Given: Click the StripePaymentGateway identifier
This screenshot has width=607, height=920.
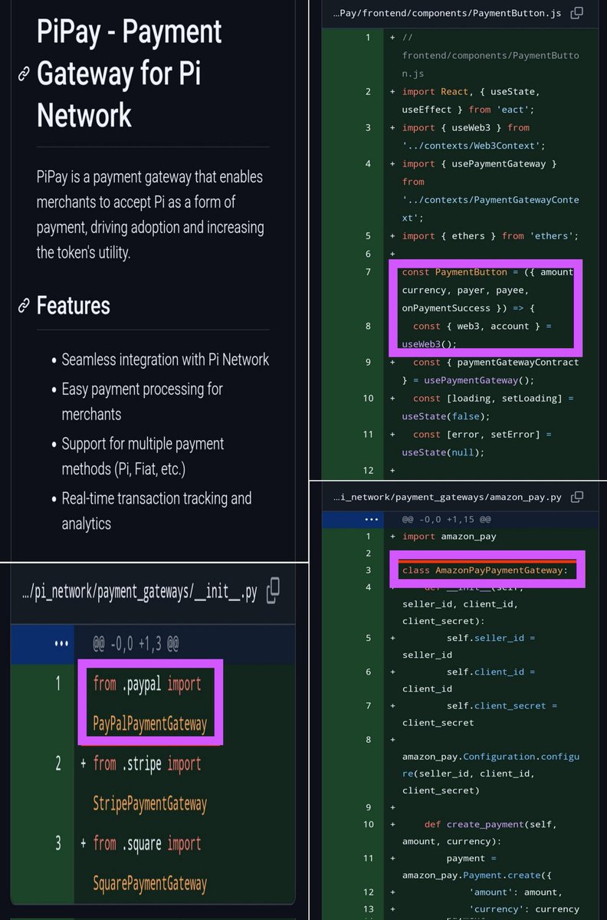Looking at the screenshot, I should click(149, 803).
